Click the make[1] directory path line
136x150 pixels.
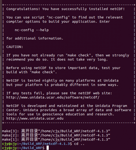point(56,139)
